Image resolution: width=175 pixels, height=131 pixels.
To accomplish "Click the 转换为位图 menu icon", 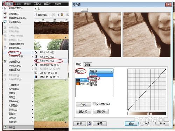I will point(5,8).
